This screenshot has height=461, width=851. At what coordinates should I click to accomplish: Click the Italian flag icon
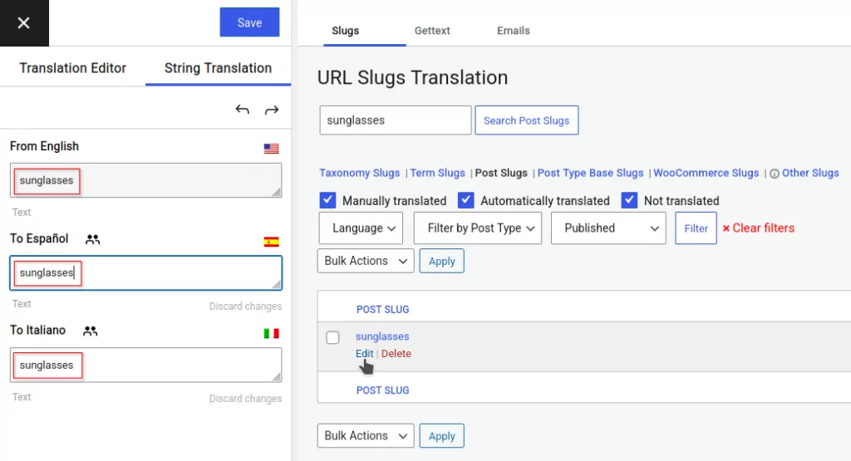(x=271, y=333)
